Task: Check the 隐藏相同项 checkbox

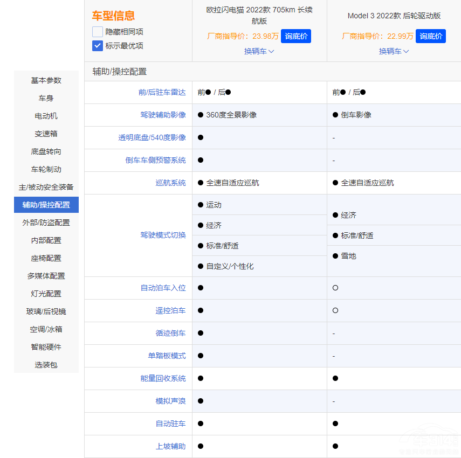Action: (98, 32)
